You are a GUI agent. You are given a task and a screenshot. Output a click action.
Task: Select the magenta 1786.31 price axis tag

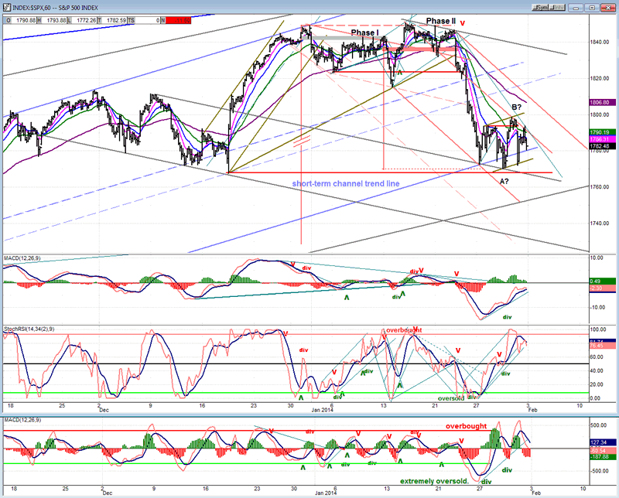(x=601, y=139)
